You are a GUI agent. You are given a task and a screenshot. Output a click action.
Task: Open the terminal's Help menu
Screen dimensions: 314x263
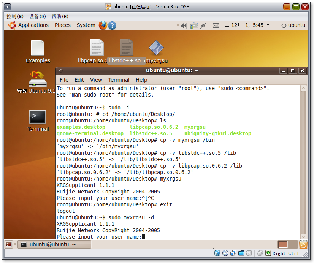click(x=141, y=80)
